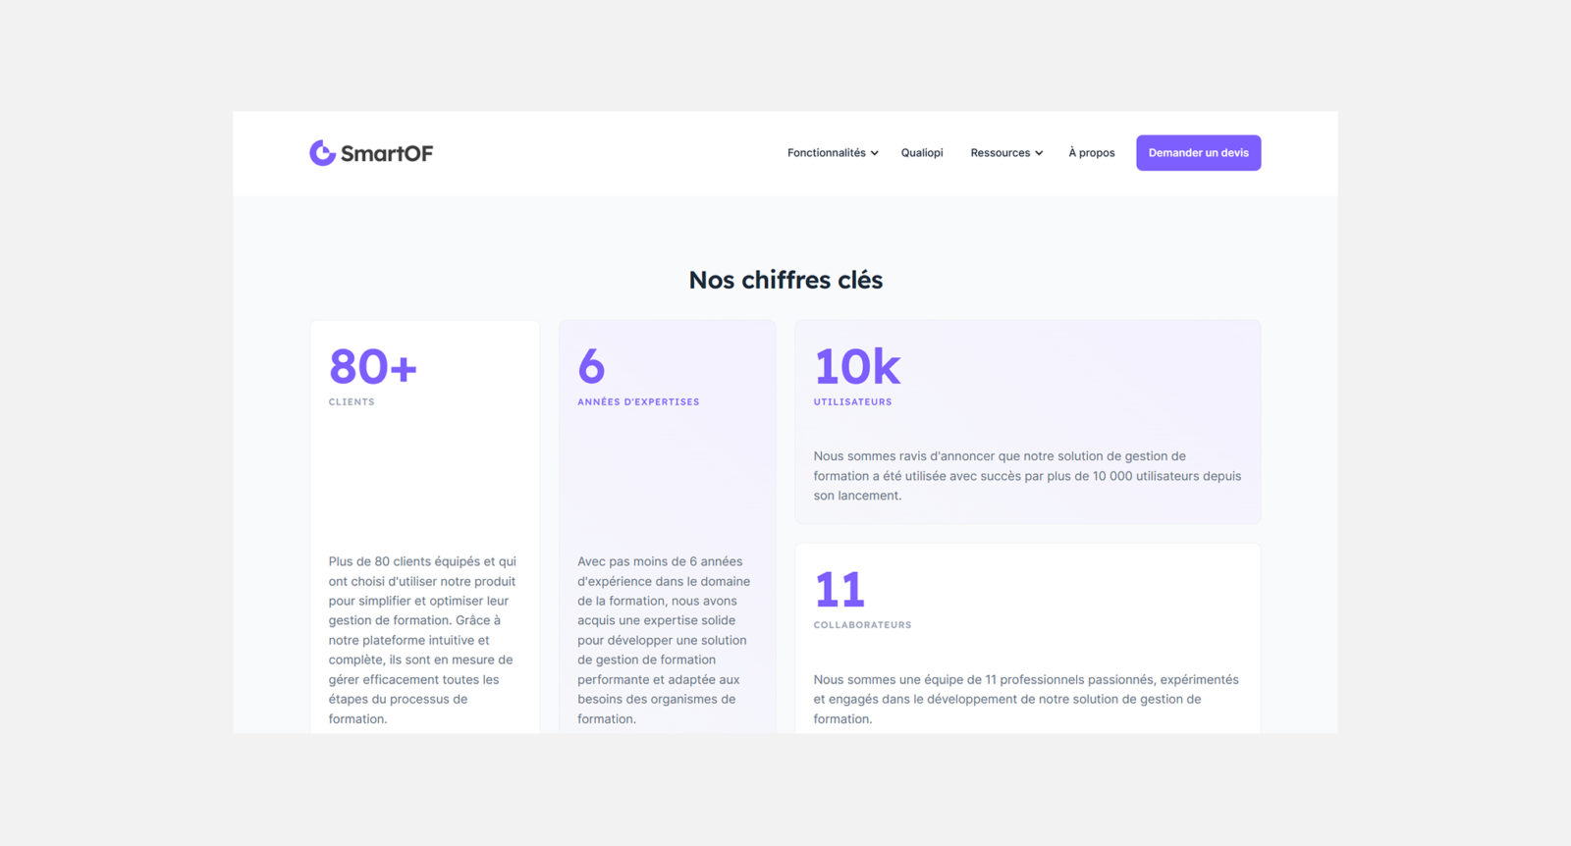Go to the Qualiopi page
This screenshot has width=1571, height=846.
(x=922, y=153)
